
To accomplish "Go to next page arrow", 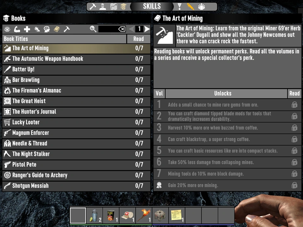I will tap(147, 29).
